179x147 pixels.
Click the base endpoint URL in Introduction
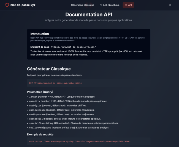(73, 47)
